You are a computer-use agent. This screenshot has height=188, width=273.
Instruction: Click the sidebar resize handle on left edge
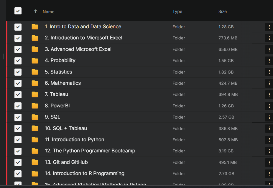point(4,56)
